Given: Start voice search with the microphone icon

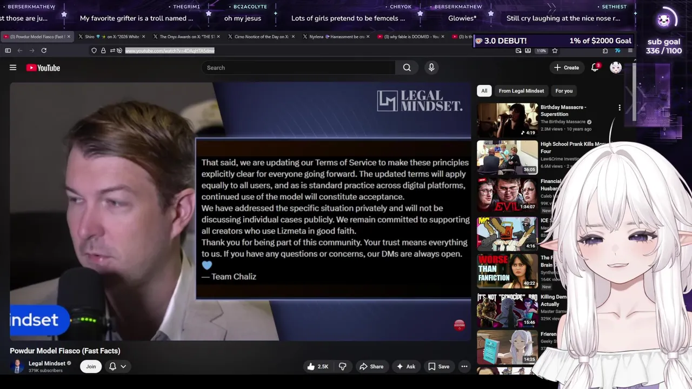Looking at the screenshot, I should tap(431, 68).
